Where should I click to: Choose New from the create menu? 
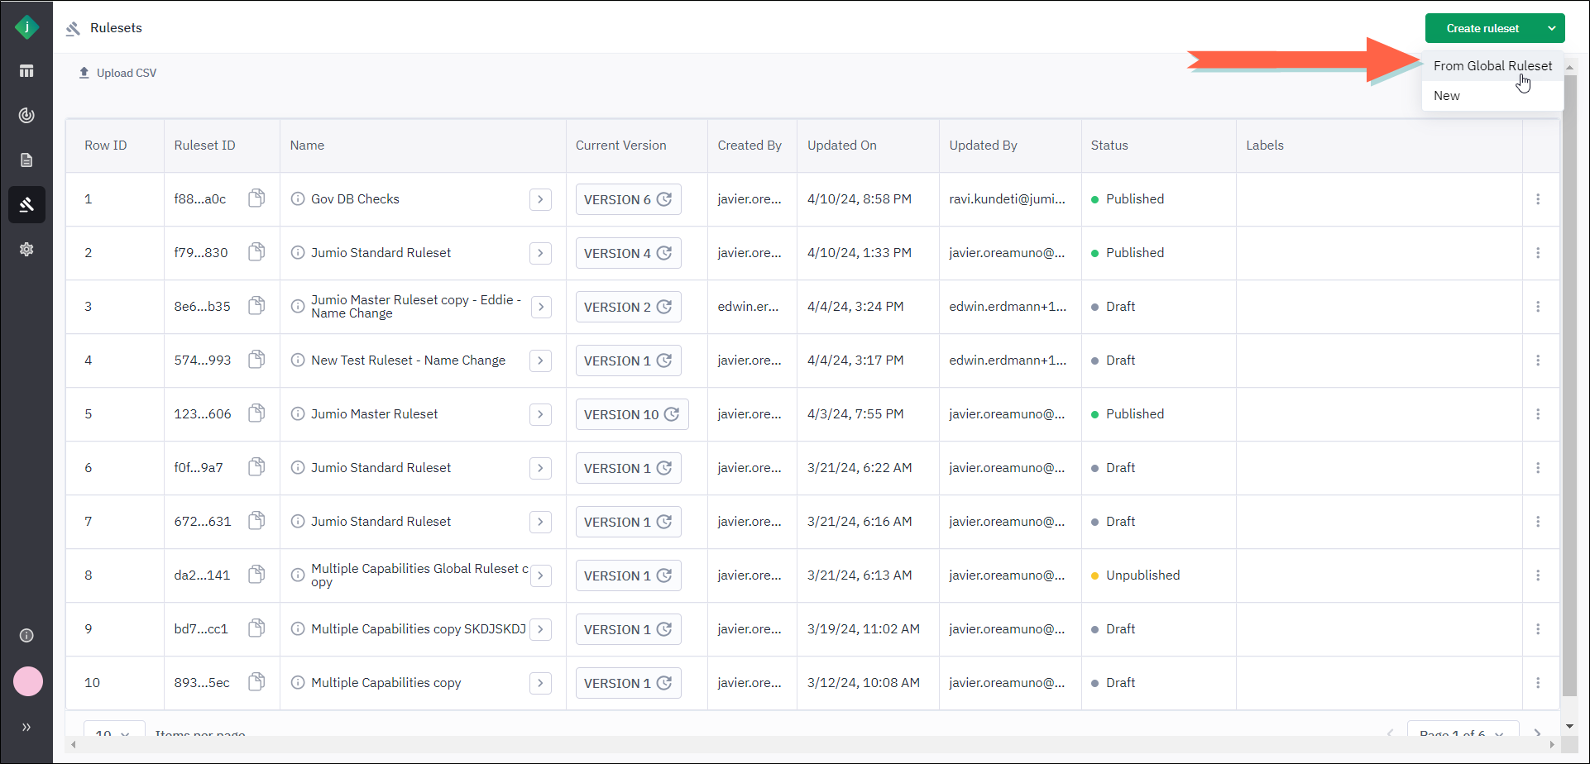[x=1447, y=96]
